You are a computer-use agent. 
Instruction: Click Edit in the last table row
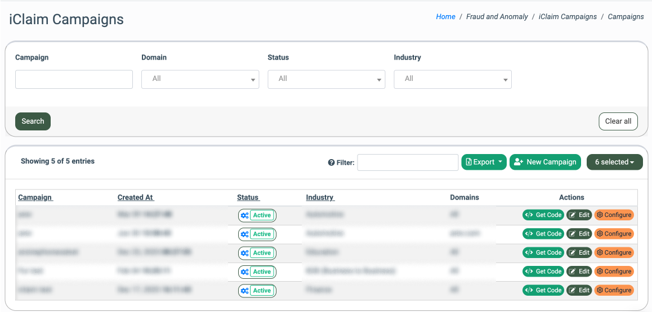click(579, 290)
